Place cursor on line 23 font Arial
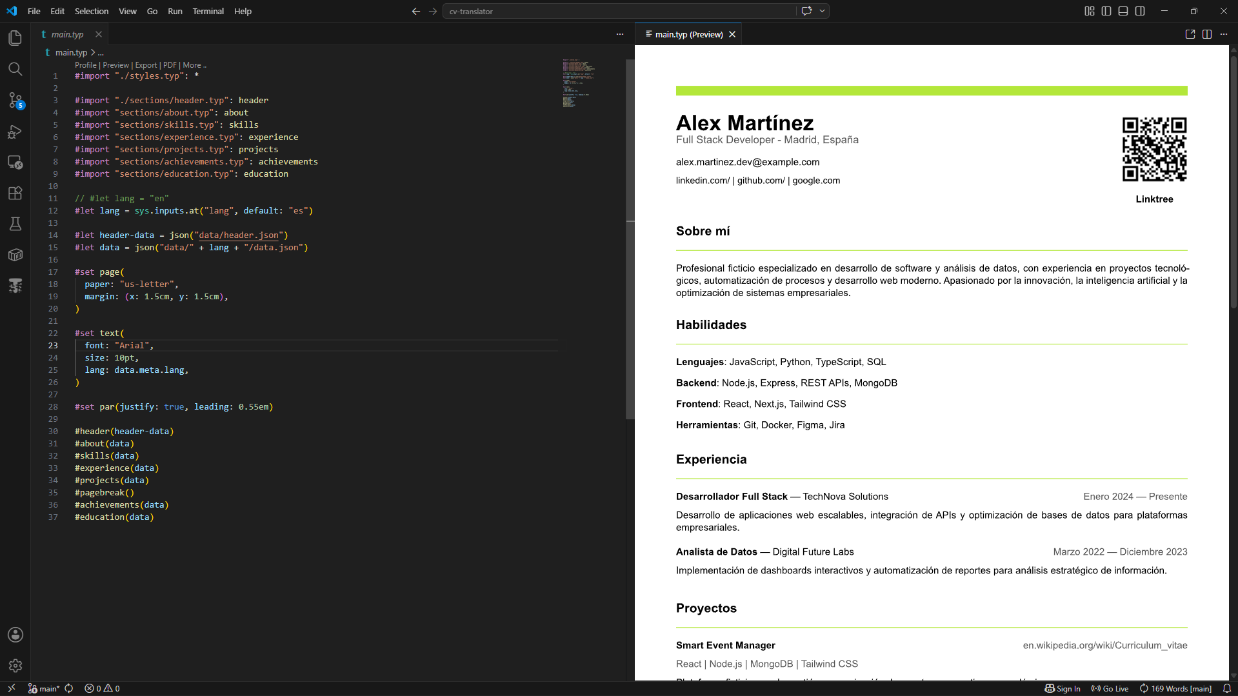The height and width of the screenshot is (696, 1238). [119, 346]
